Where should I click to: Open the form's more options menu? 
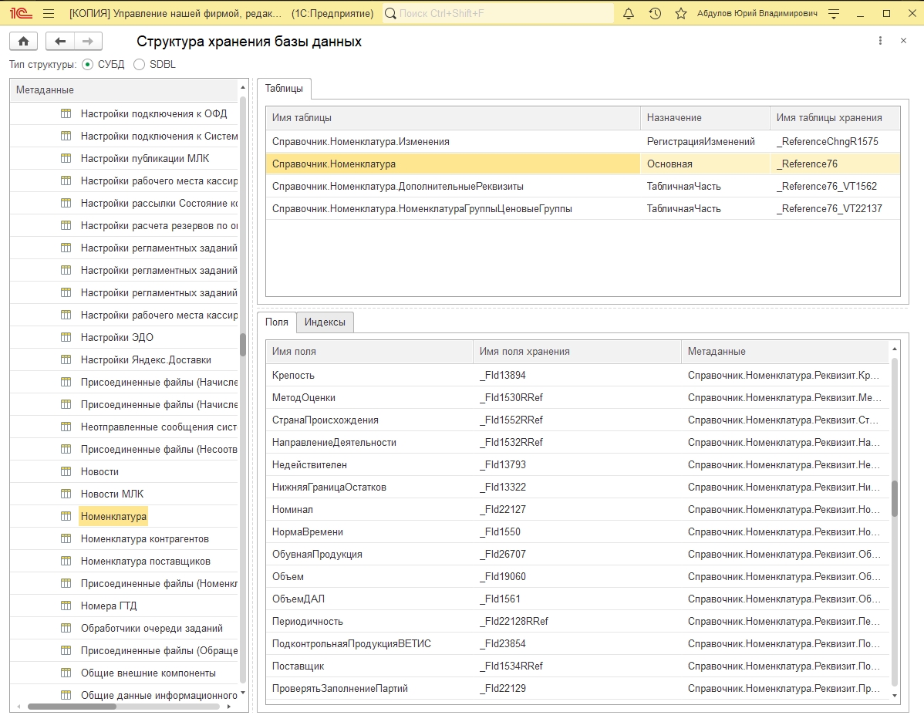(x=880, y=41)
